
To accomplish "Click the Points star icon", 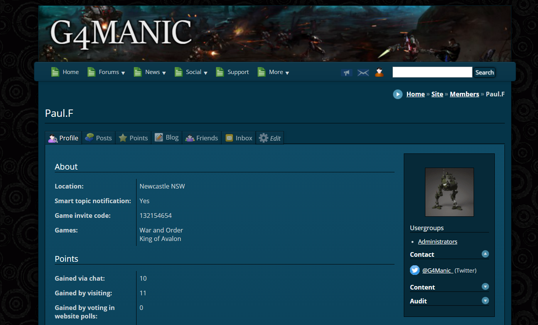I will (123, 138).
